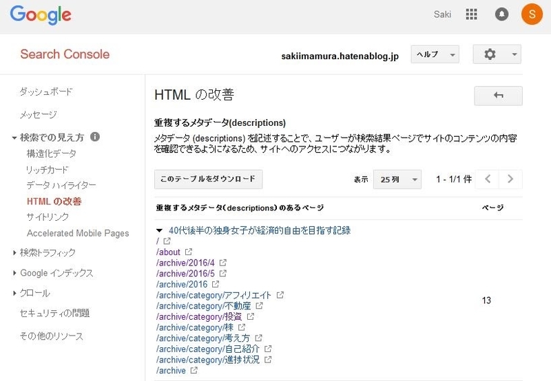Click このテーブルをダウンロード button
551x381 pixels.
click(x=209, y=179)
